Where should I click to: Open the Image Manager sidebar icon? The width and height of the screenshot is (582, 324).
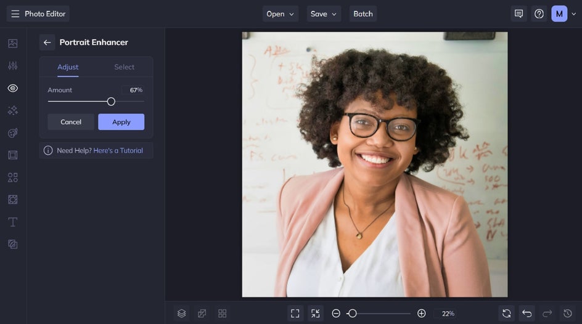point(12,43)
